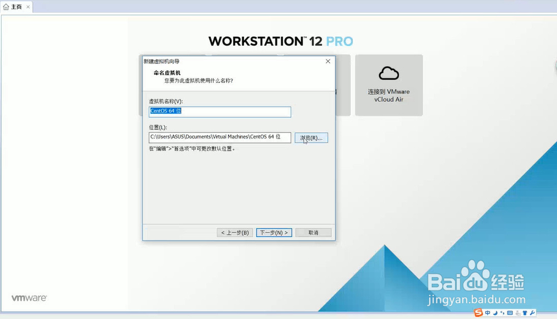Screen dimensions: 557x319
Task: Click the 虚拟机名称 input field
Action: pos(220,111)
